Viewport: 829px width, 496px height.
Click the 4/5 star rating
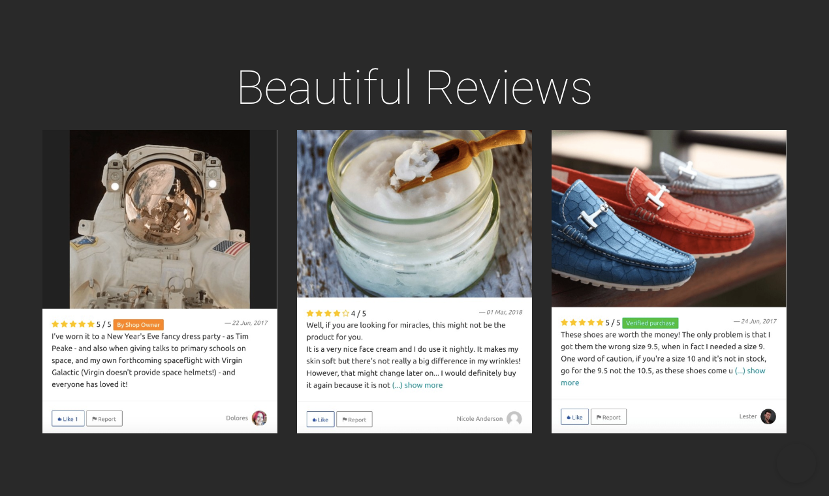[336, 313]
